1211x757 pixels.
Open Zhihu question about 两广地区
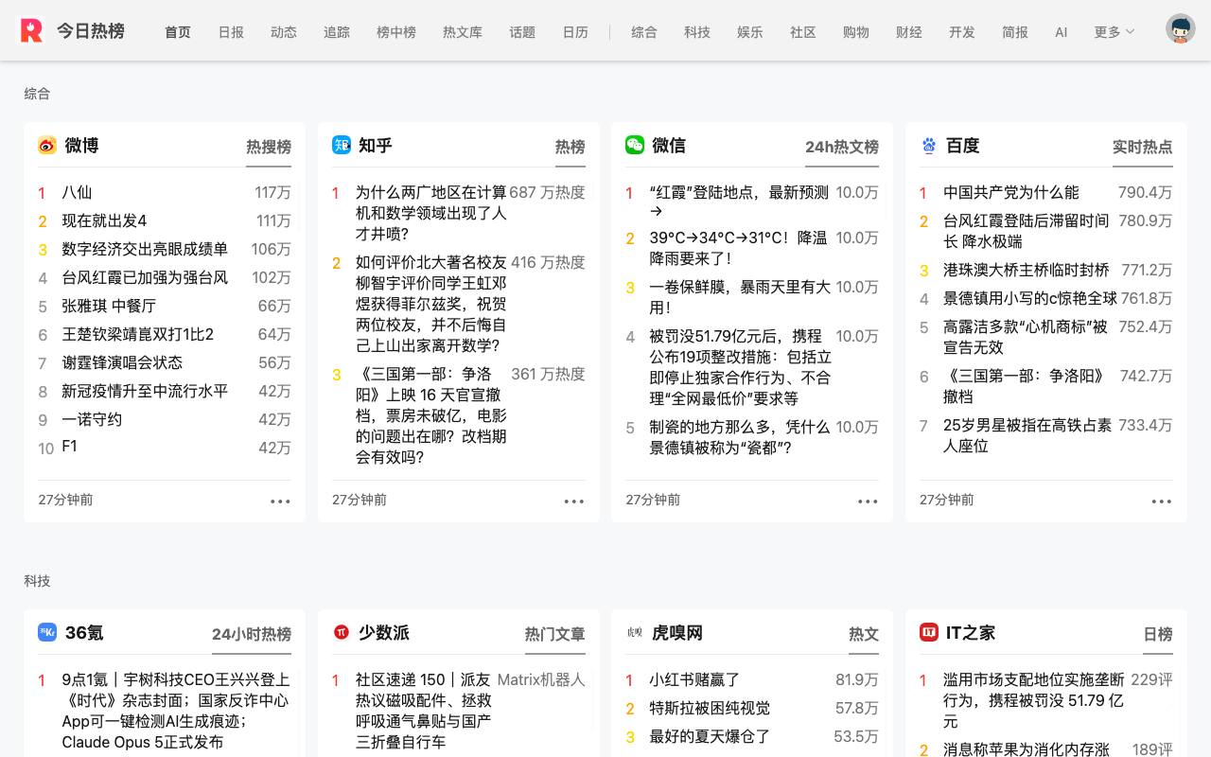coord(431,213)
